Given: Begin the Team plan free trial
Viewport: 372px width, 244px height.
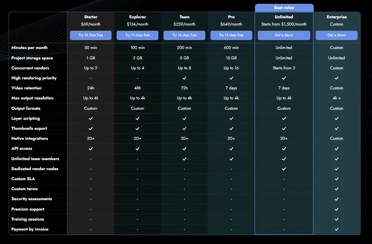Looking at the screenshot, I should (x=184, y=35).
